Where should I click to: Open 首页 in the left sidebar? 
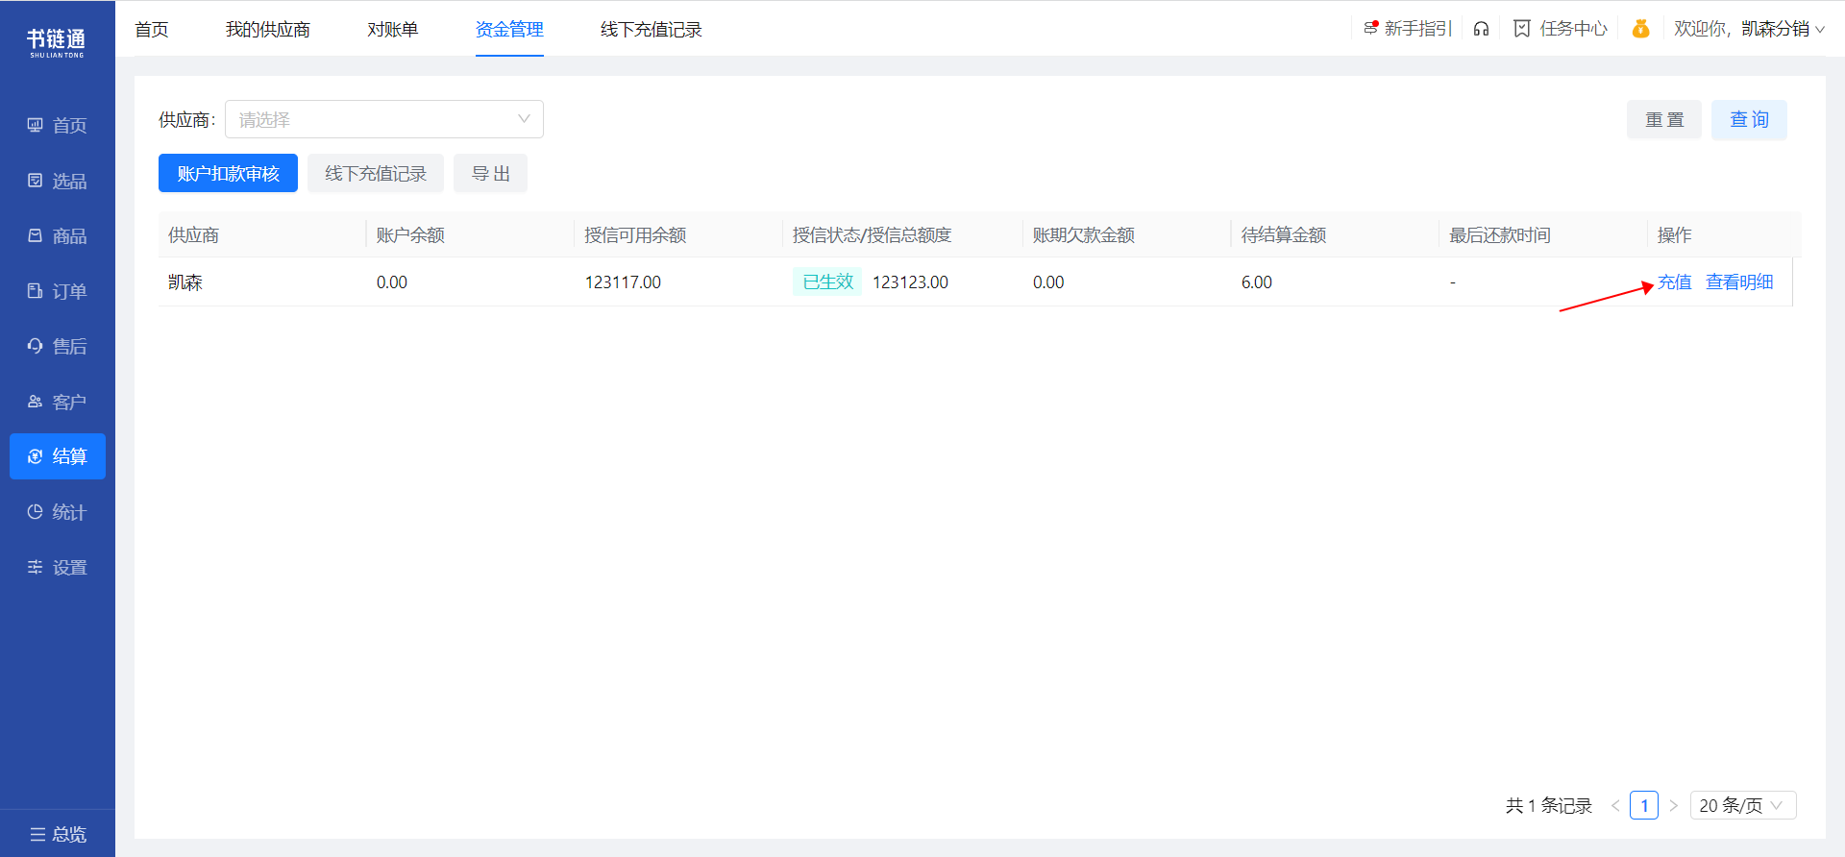click(x=58, y=126)
